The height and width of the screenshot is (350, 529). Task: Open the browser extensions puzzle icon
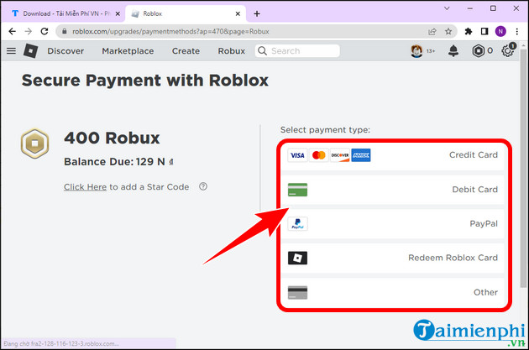click(x=469, y=31)
